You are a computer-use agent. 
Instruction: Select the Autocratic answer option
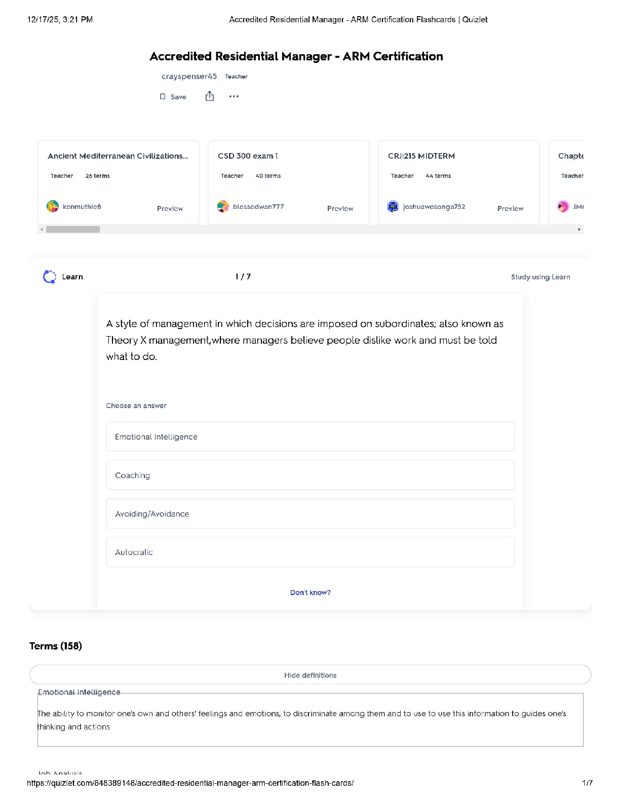[x=310, y=552]
